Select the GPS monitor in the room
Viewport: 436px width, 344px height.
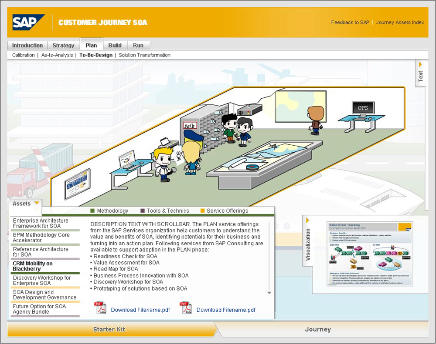click(x=363, y=108)
